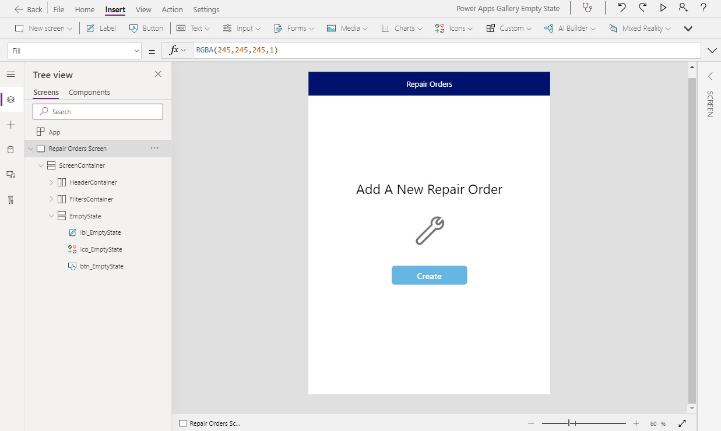Adjust the zoom level slider
This screenshot has height=431, width=721.
click(x=572, y=423)
